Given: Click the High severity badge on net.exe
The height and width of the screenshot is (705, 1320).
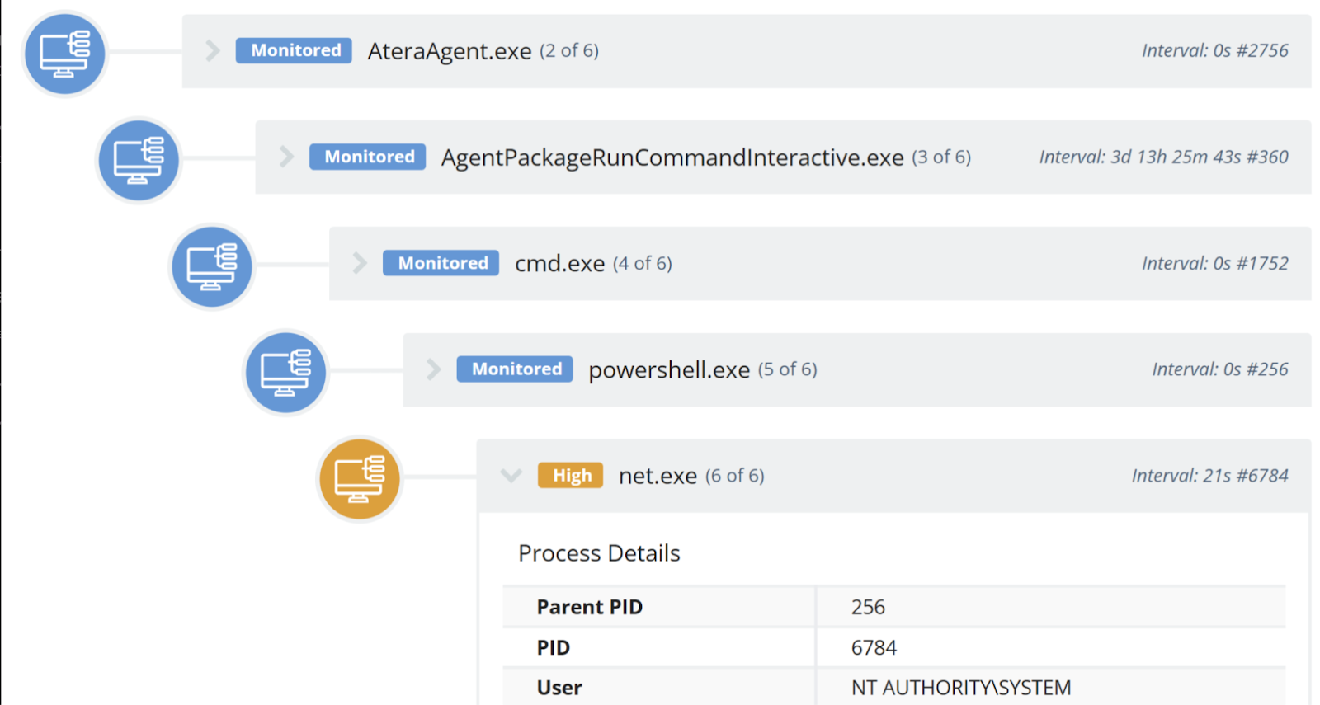Looking at the screenshot, I should (x=570, y=475).
